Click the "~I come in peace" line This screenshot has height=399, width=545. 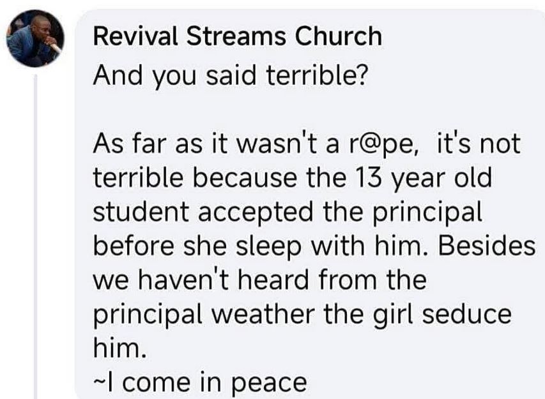(200, 382)
